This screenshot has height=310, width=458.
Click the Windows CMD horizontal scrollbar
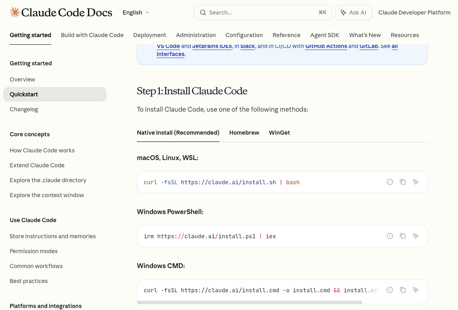tap(250, 302)
